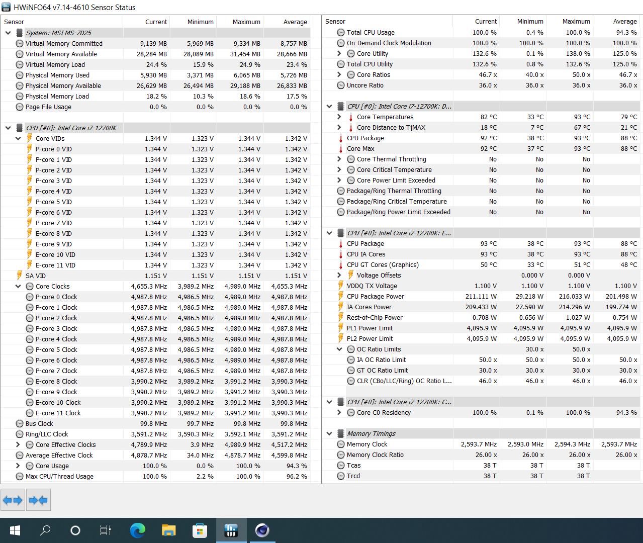Select the IA Cores Power row
Screen dimensions: 643x543
[x=481, y=307]
